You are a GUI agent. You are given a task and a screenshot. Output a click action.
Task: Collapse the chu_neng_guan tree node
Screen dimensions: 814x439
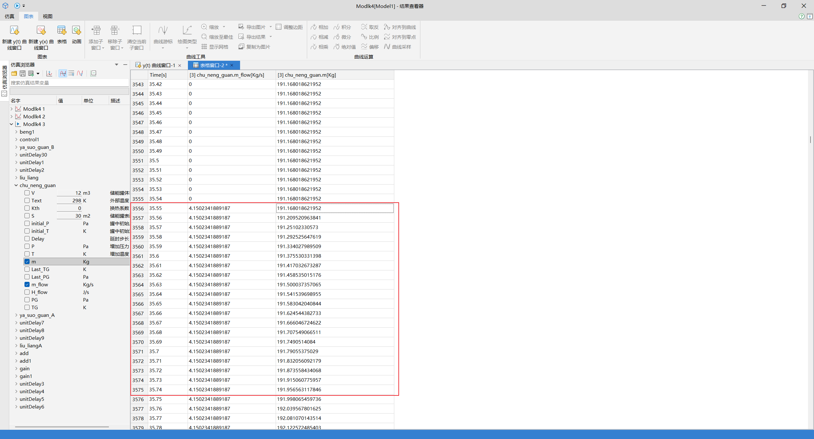coord(16,185)
